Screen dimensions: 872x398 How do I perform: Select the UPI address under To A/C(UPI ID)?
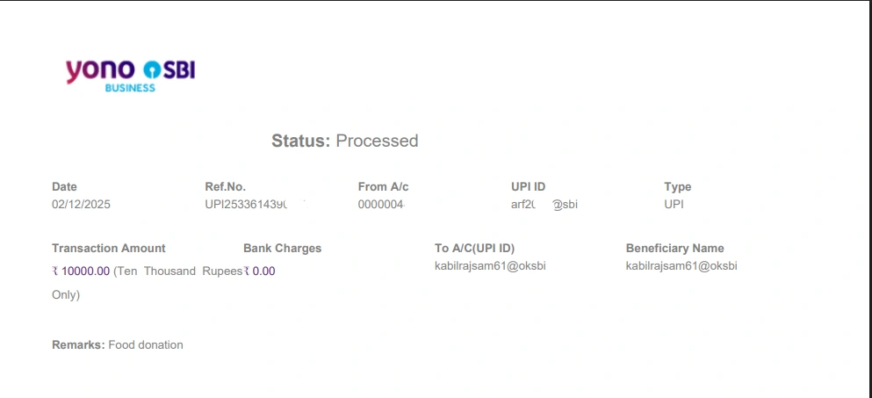pyautogui.click(x=490, y=265)
